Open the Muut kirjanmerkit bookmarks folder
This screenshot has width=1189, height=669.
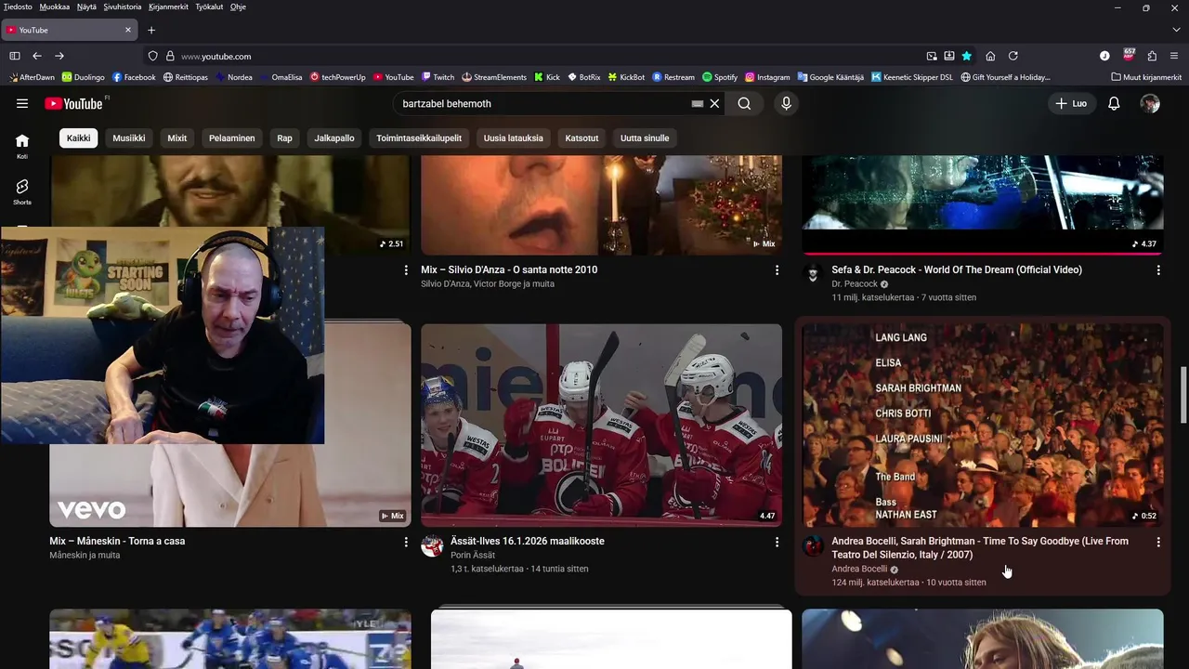[x=1146, y=77]
